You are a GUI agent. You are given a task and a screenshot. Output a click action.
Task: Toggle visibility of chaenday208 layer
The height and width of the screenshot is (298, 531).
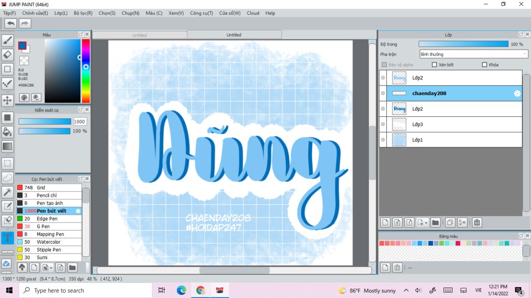(x=383, y=93)
